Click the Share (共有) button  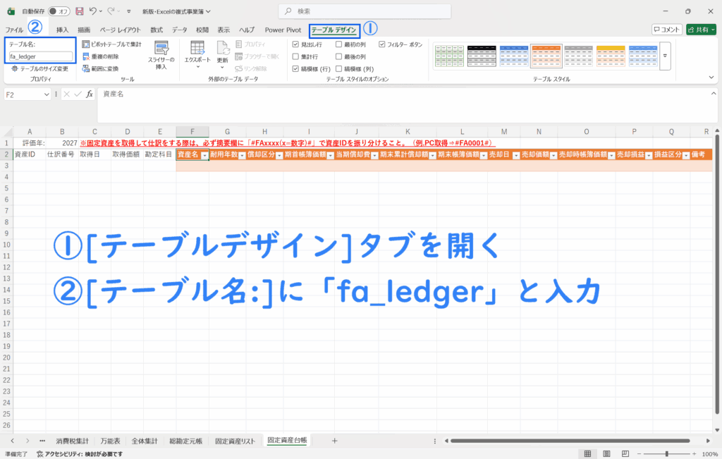pos(703,30)
